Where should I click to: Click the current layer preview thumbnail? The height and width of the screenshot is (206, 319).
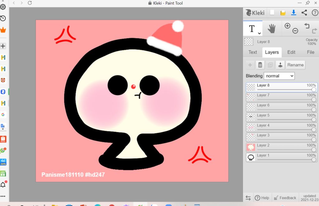(x=249, y=42)
